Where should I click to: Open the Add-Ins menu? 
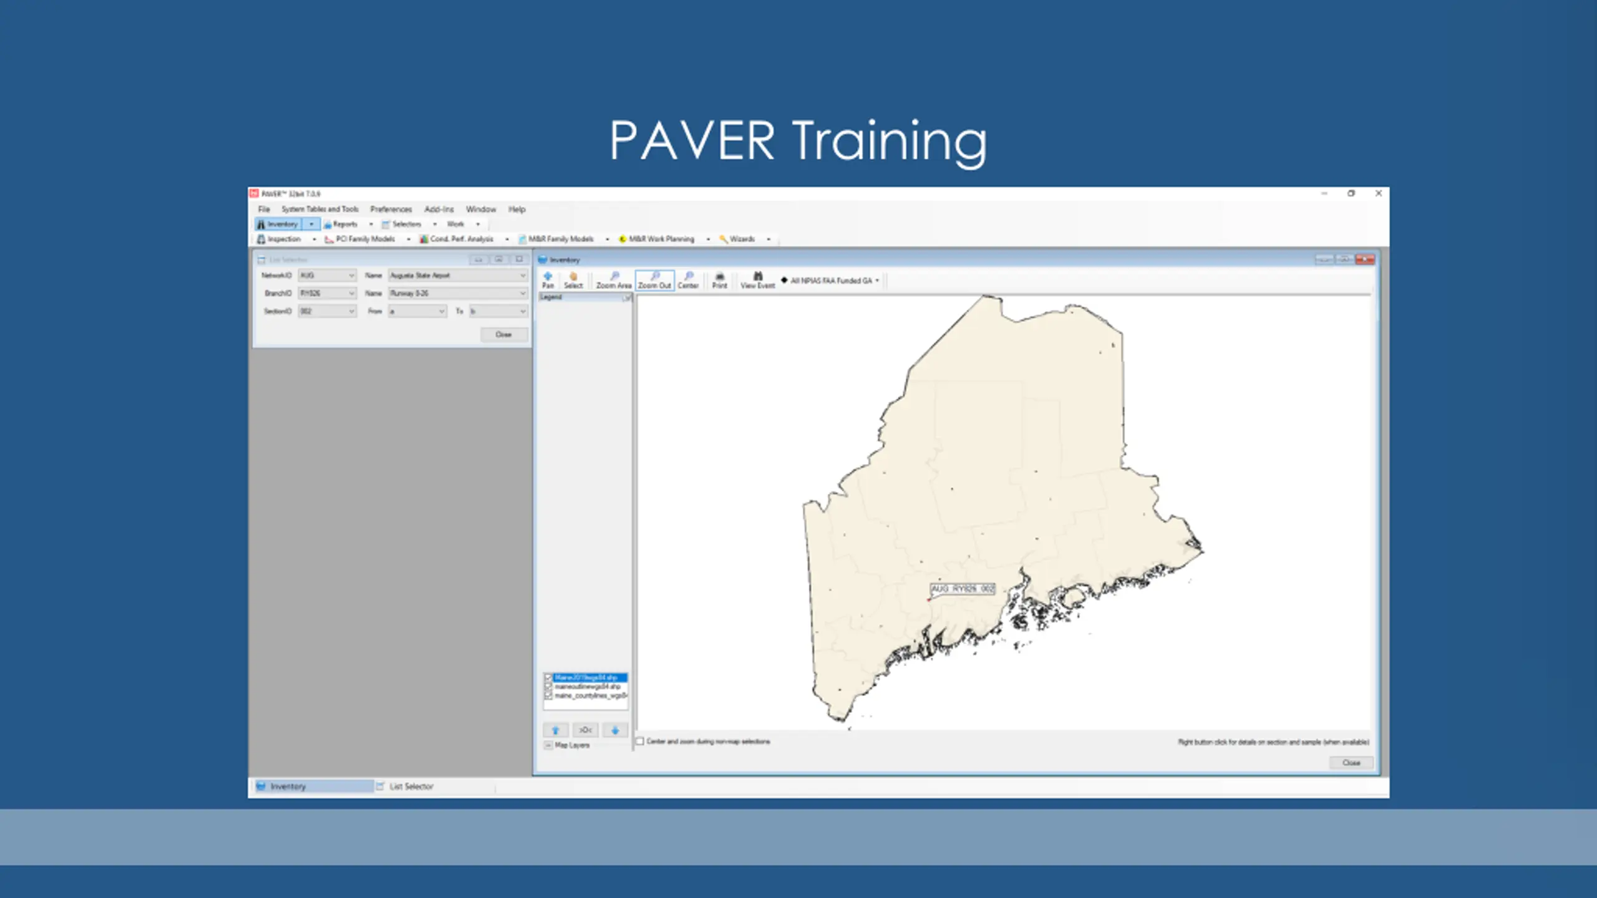click(x=439, y=209)
